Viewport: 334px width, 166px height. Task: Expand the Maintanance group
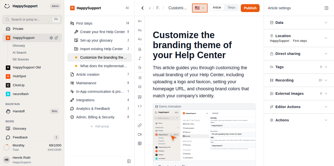point(100,83)
